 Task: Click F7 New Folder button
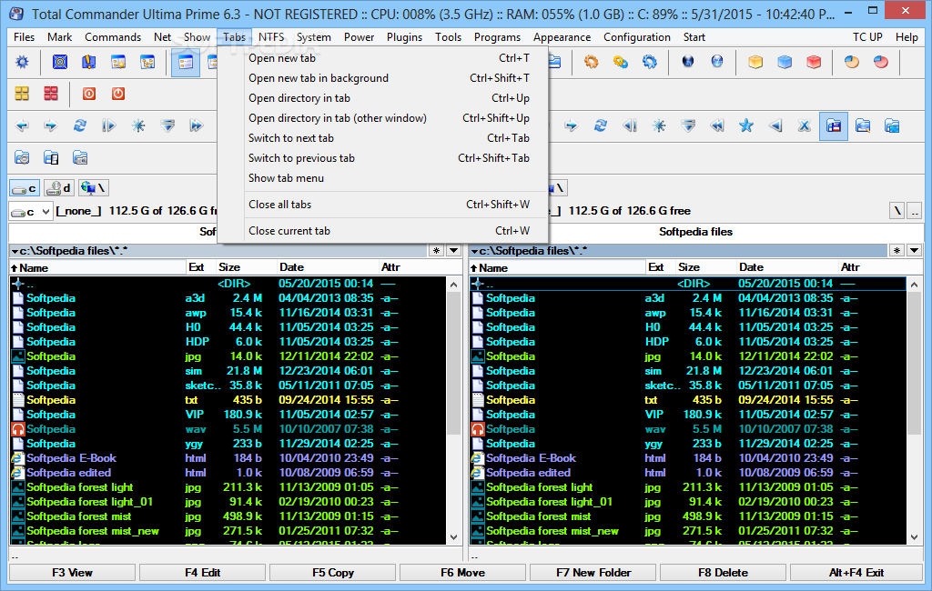(x=593, y=573)
